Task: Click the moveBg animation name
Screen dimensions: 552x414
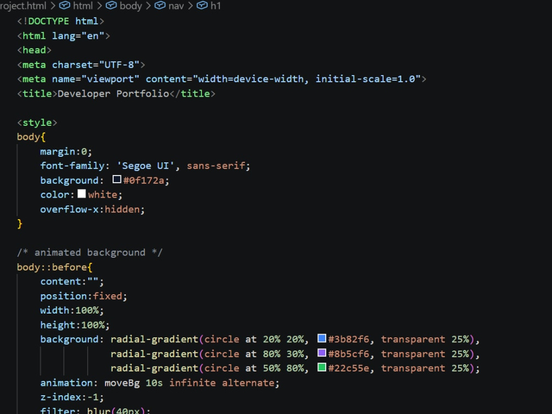Action: click(122, 383)
